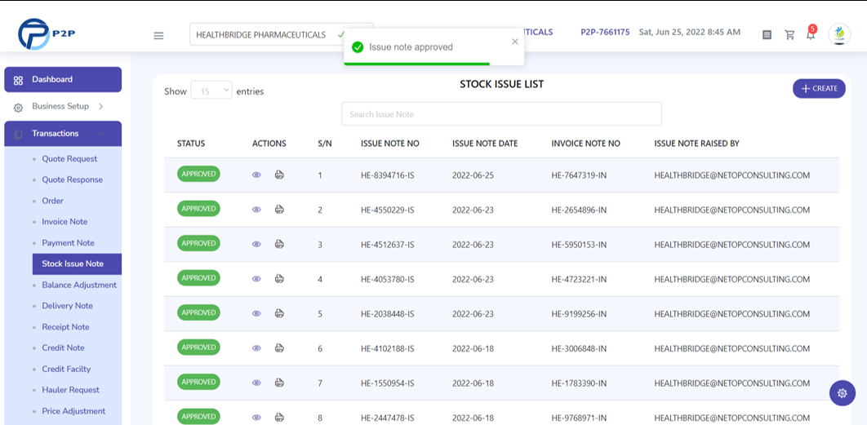View issue note HE-4053780-IS eye icon
The image size is (867, 425).
click(256, 279)
